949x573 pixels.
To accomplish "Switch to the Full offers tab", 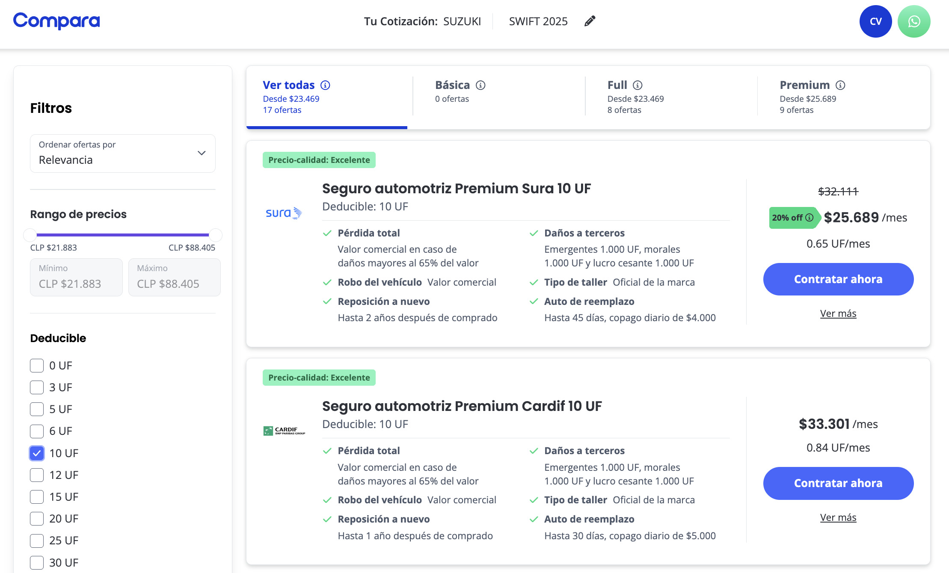I will (617, 85).
